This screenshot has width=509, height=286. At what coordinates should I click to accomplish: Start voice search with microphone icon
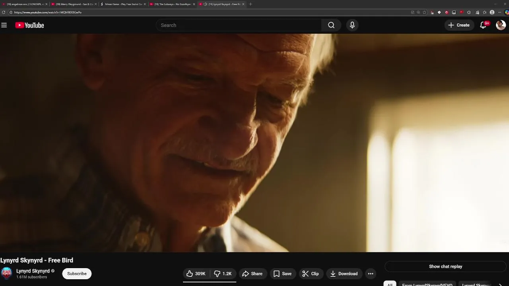352,25
